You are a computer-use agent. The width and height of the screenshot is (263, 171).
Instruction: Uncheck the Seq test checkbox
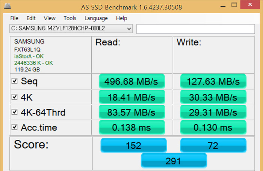coord(14,81)
